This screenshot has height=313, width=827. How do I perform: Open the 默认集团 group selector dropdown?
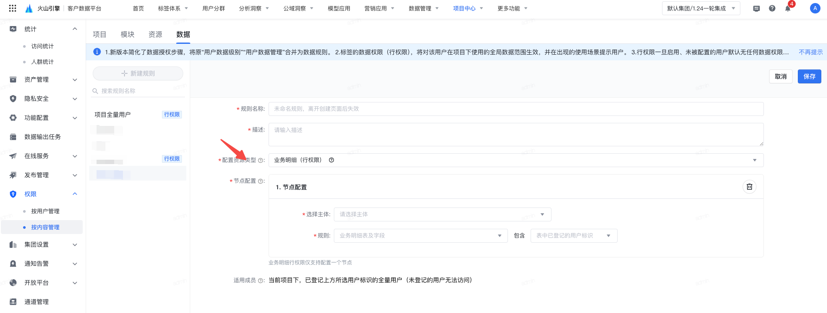(701, 8)
